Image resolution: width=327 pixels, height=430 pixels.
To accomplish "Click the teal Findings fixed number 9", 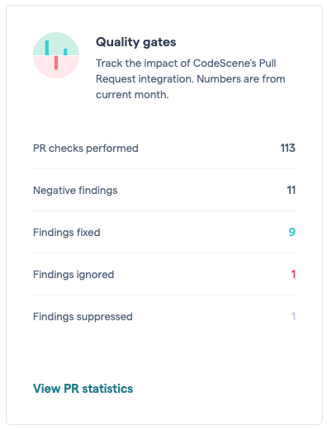I will pyautogui.click(x=292, y=232).
